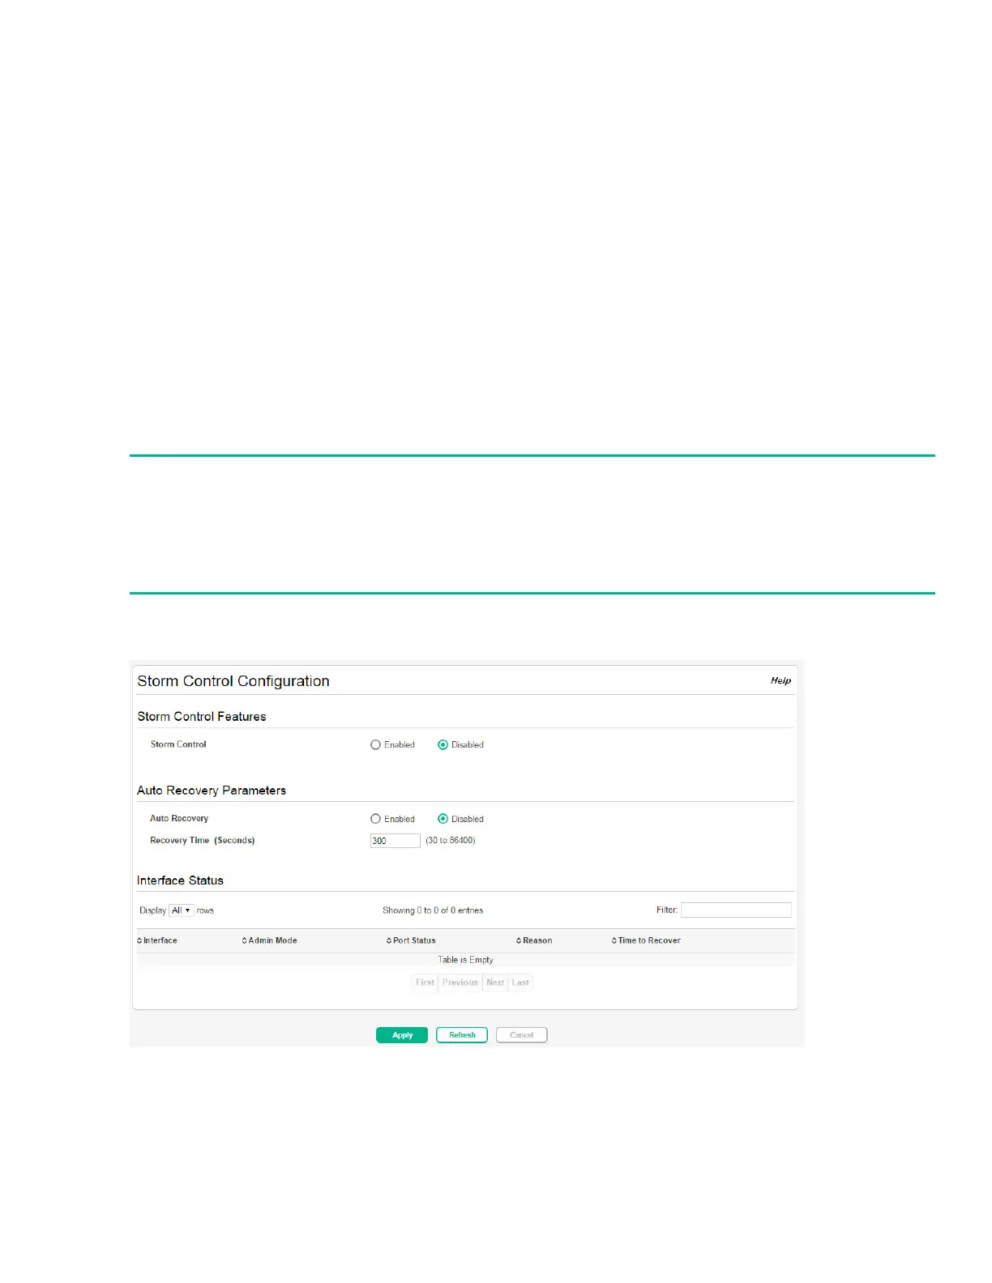The image size is (992, 1283).
Task: Click 'Storm Control Features' section heading
Action: pos(202,717)
